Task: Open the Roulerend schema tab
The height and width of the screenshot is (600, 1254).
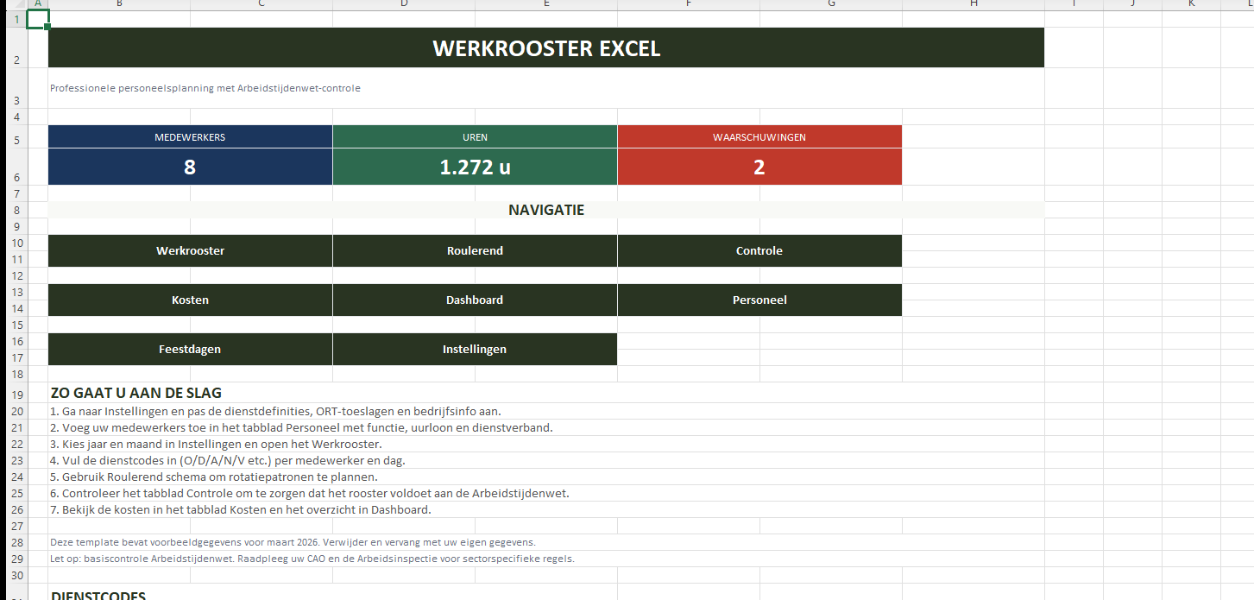Action: tap(475, 250)
